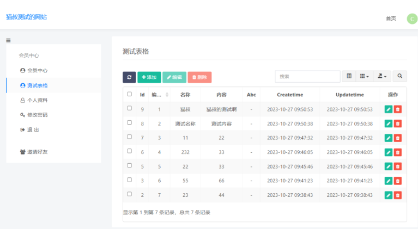The width and height of the screenshot is (418, 229).
Task: Check the box for row Id 3
Action: pyautogui.click(x=130, y=180)
